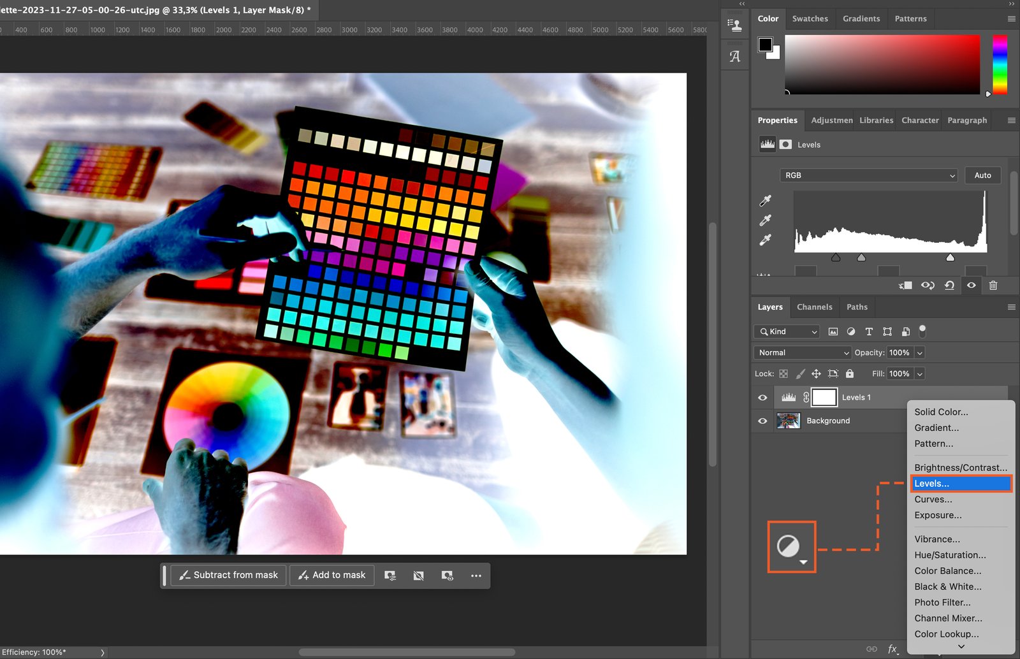The height and width of the screenshot is (659, 1020).
Task: Select the black point eyedropper in Levels
Action: click(x=766, y=201)
